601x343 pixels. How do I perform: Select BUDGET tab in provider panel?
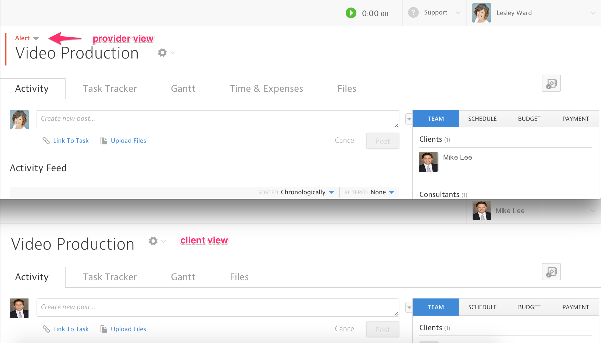(x=529, y=119)
